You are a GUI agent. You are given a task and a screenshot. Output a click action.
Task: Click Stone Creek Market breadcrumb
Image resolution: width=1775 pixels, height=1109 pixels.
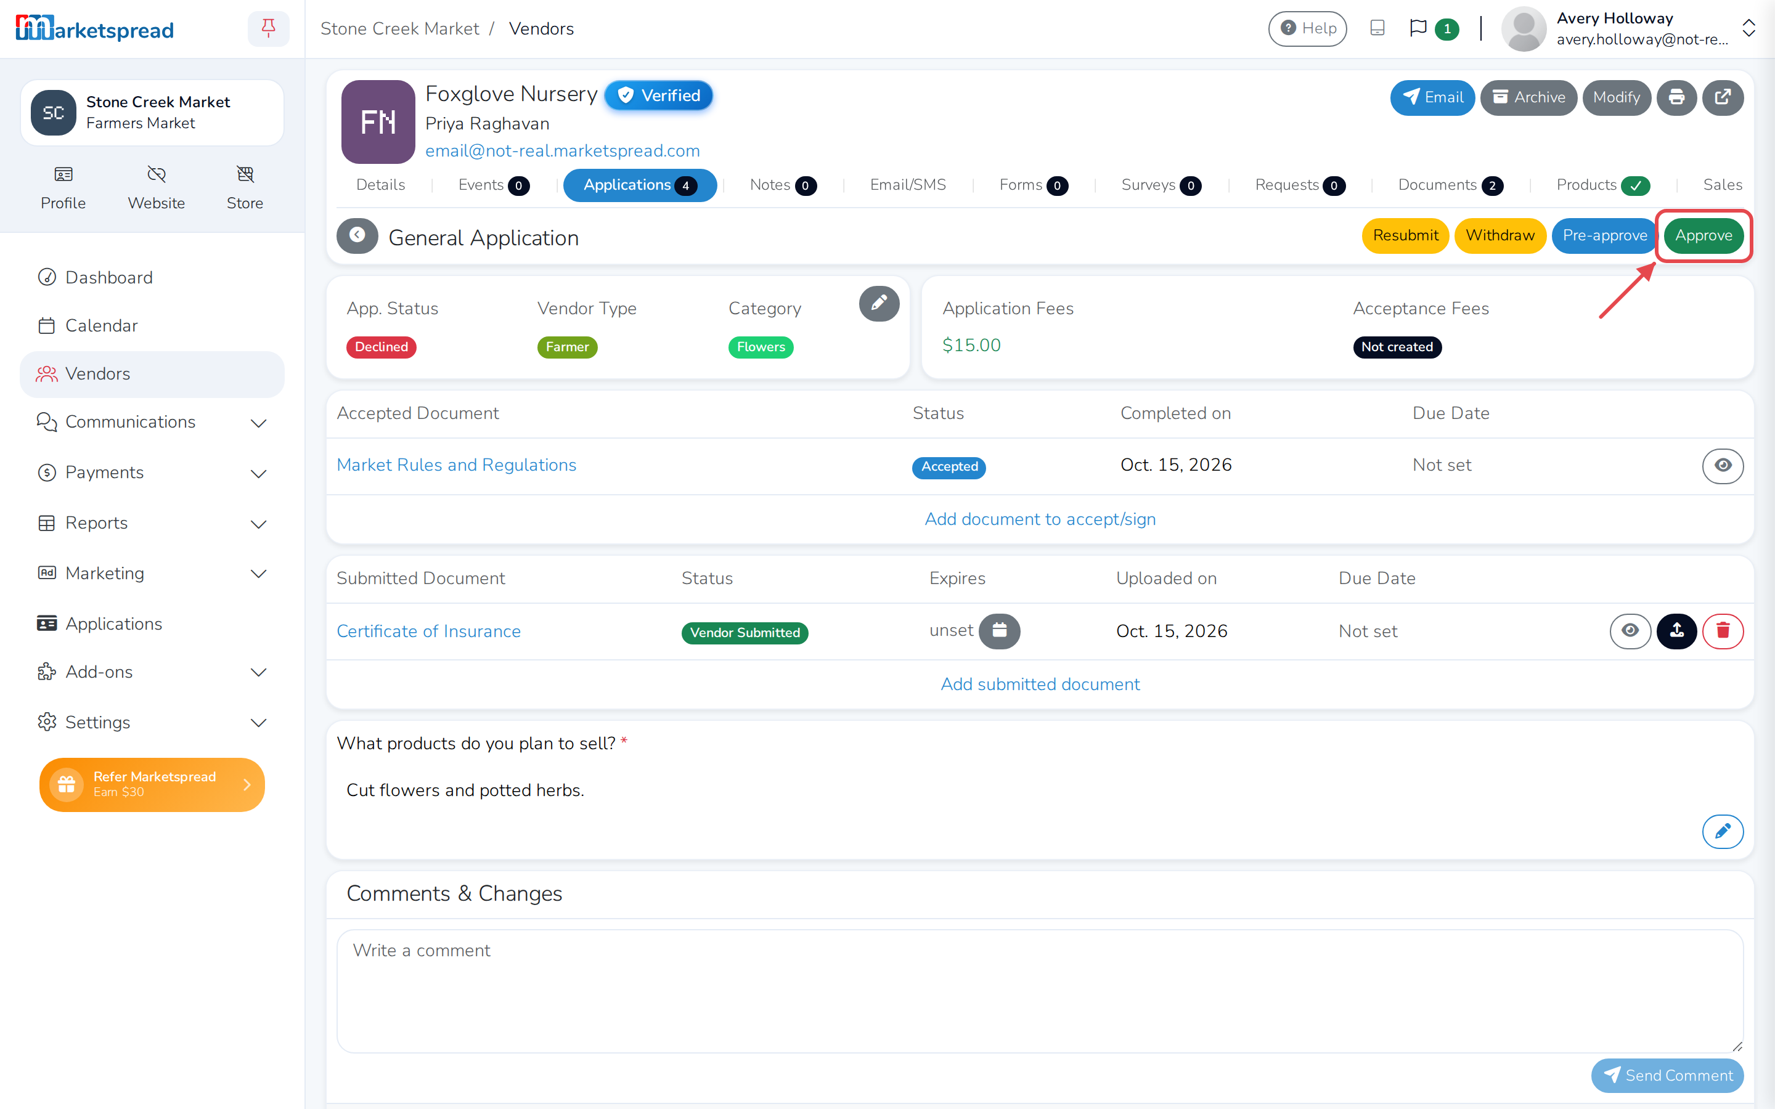[x=400, y=28]
